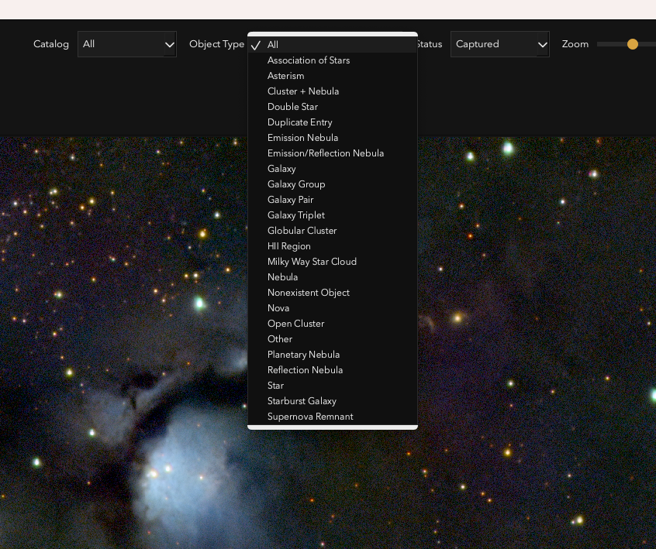The width and height of the screenshot is (656, 549).
Task: Select Emission Nebula from Object Type list
Action: tap(302, 138)
